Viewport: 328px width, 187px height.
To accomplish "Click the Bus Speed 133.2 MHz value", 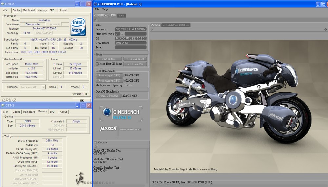I will point(31,73).
